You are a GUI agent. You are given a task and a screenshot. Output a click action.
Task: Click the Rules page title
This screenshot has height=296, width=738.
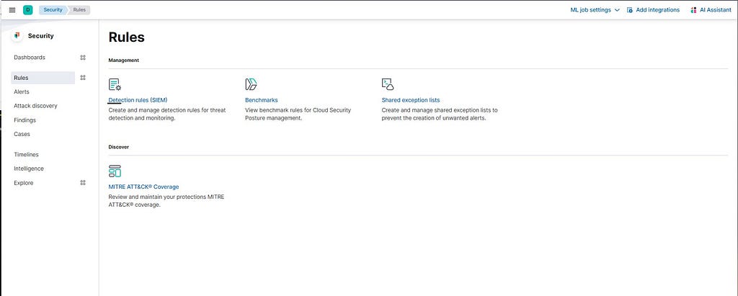(127, 37)
